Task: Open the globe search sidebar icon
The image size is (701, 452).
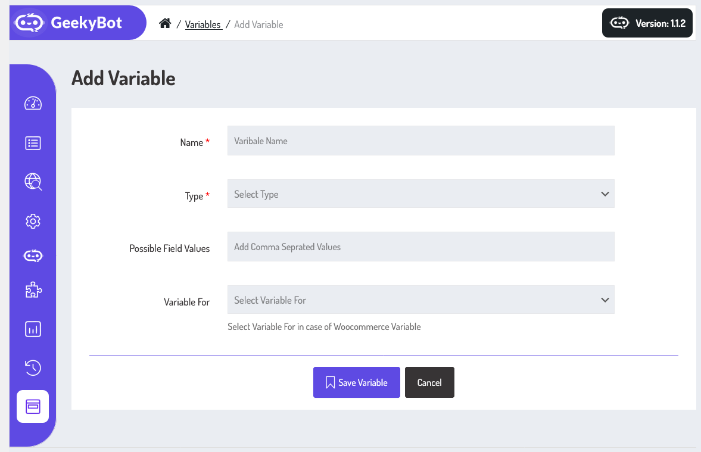Action: [x=33, y=182]
